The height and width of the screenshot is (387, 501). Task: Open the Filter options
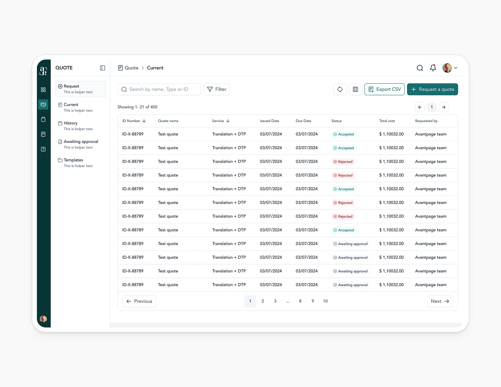[217, 89]
